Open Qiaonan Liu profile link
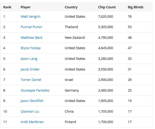 pos(30,112)
